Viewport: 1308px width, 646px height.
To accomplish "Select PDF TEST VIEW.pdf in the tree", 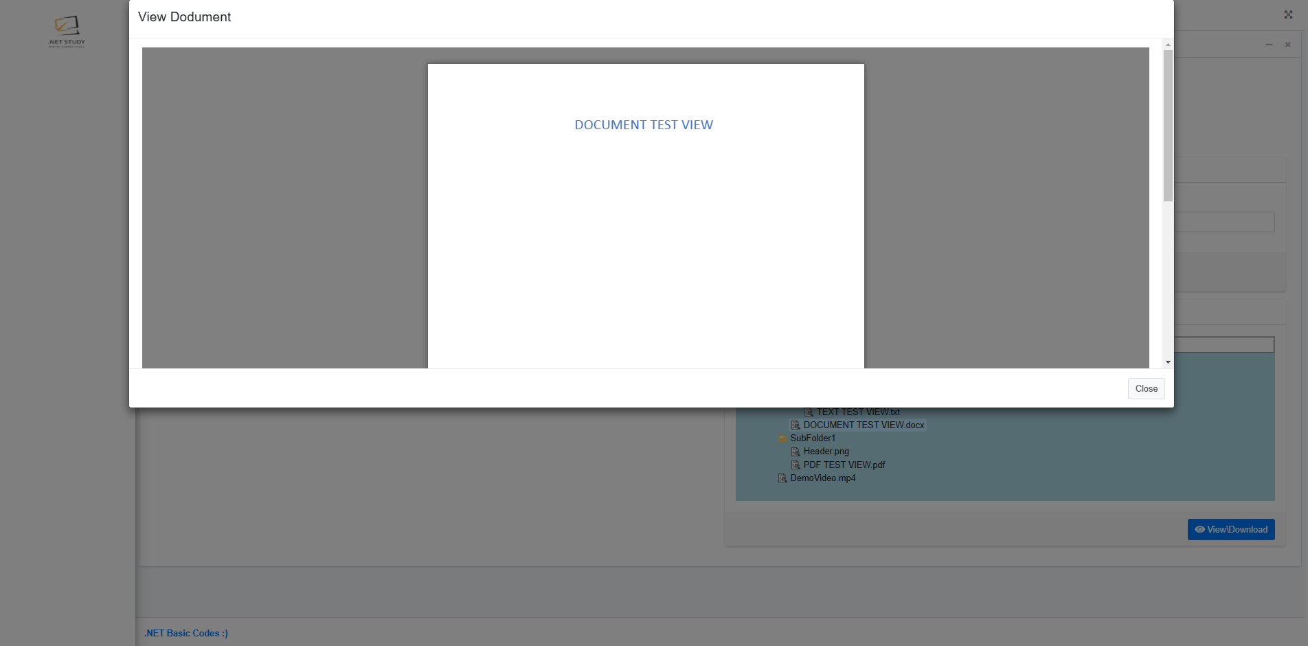I will (844, 465).
